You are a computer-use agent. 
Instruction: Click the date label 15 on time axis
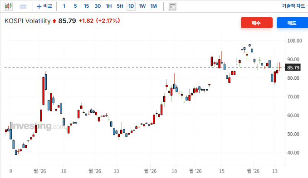point(221,171)
